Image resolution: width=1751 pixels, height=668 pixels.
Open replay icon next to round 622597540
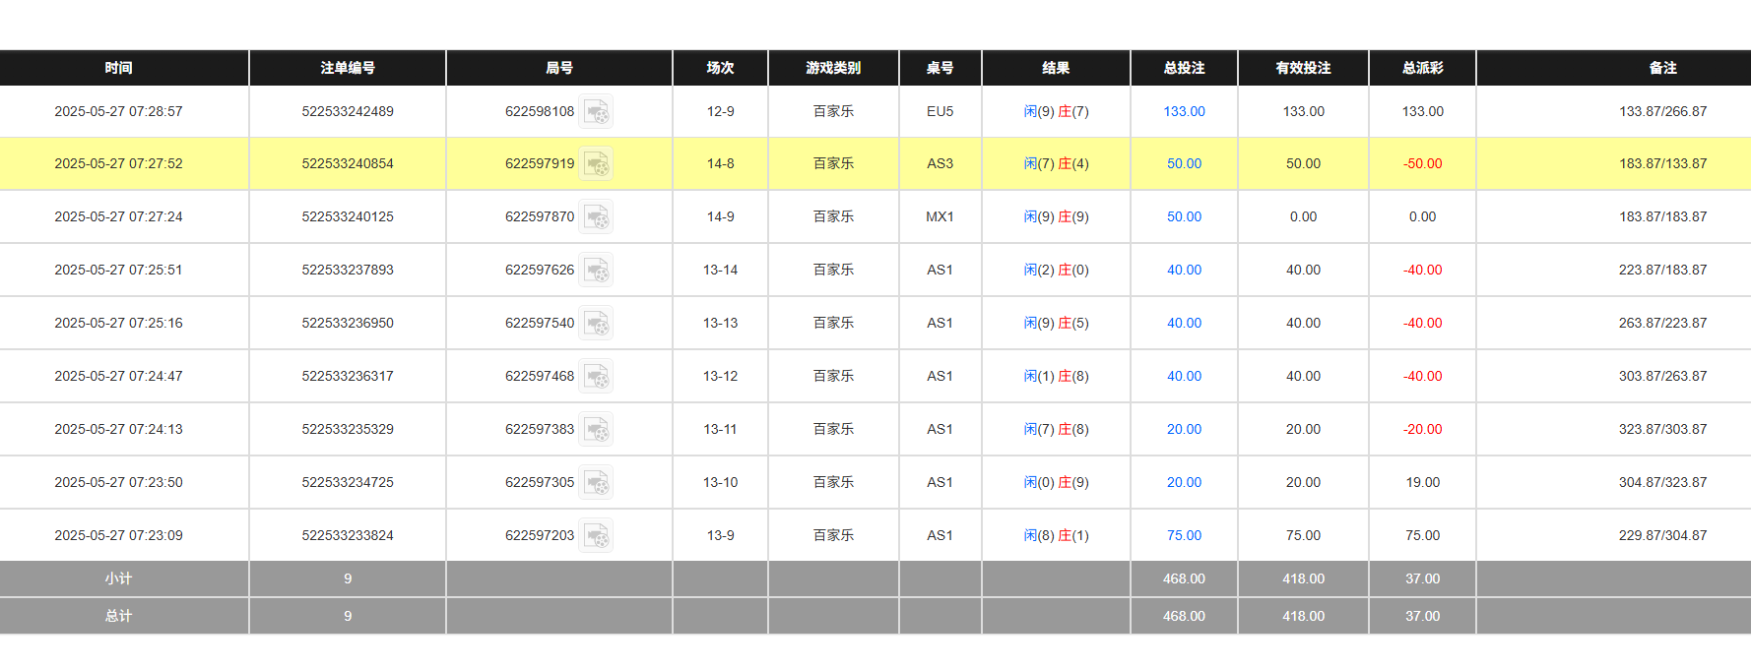[x=596, y=324]
